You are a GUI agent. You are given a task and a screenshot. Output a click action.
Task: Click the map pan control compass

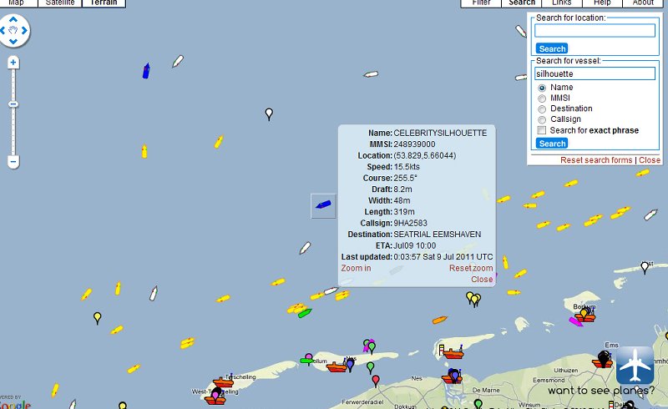pyautogui.click(x=14, y=32)
